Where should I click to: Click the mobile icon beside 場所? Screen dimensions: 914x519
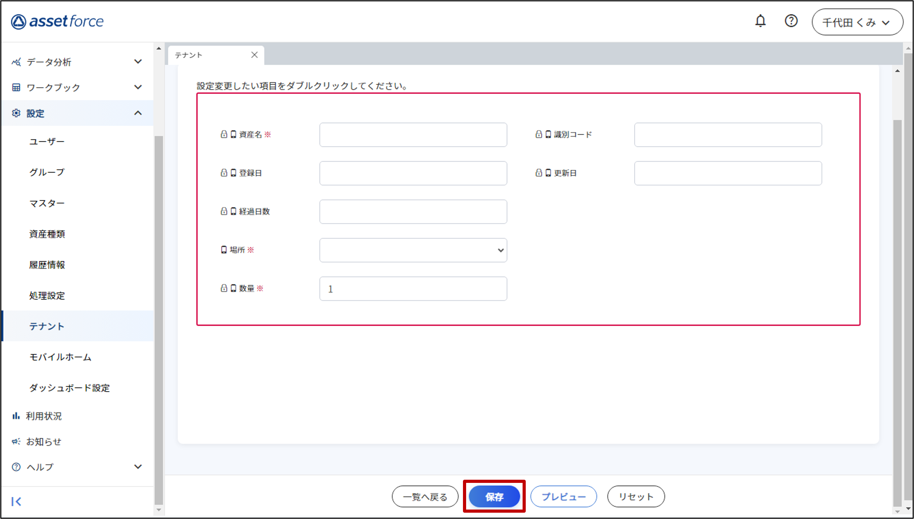pos(224,250)
